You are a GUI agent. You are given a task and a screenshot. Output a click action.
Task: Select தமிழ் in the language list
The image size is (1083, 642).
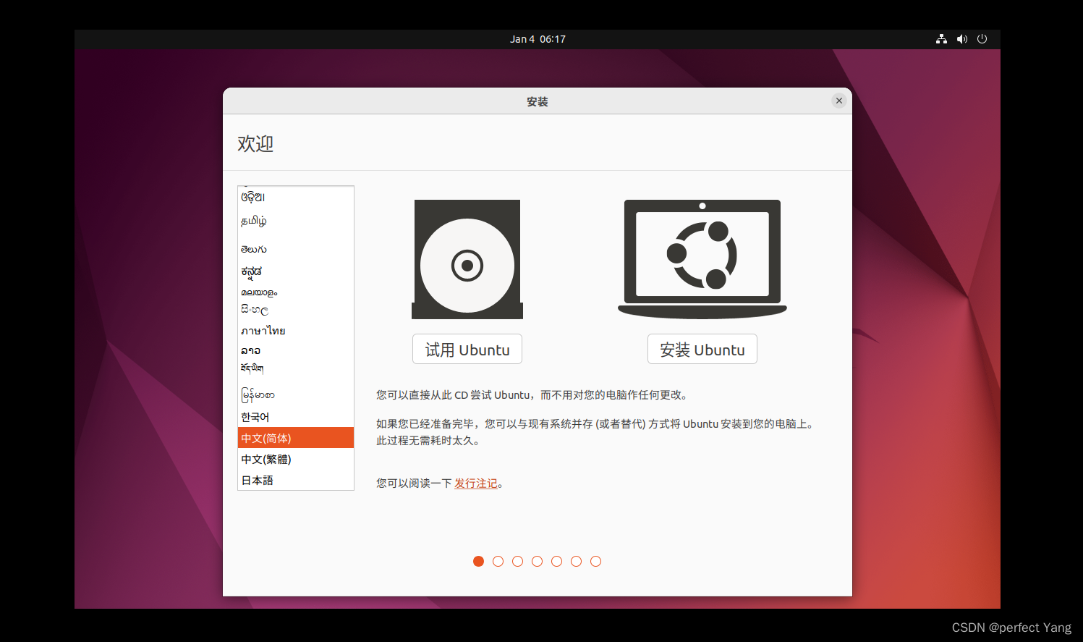(296, 221)
